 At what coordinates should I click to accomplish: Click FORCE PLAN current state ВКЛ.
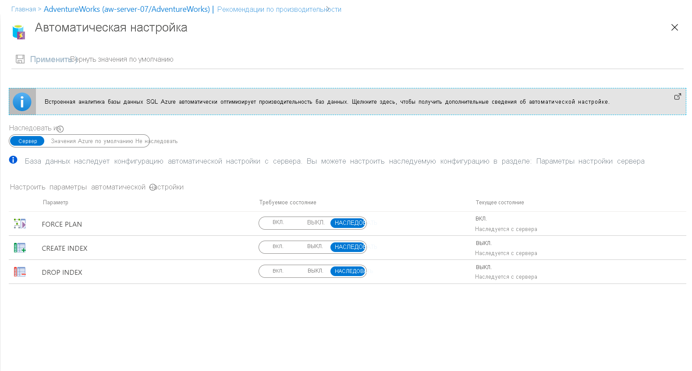coord(481,219)
